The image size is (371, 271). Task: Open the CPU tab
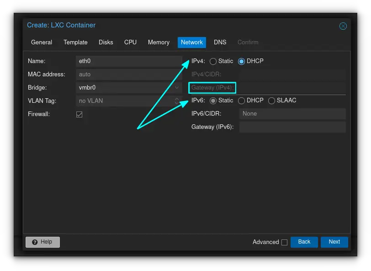tap(130, 43)
